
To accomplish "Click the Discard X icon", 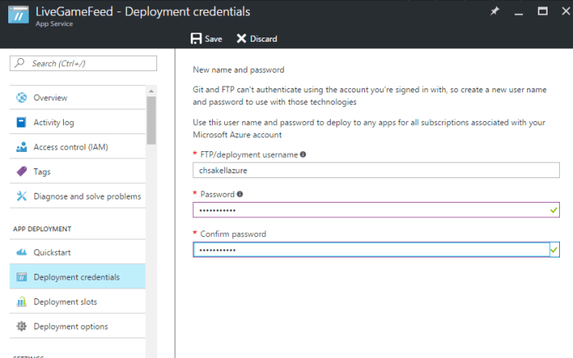I will pos(241,38).
